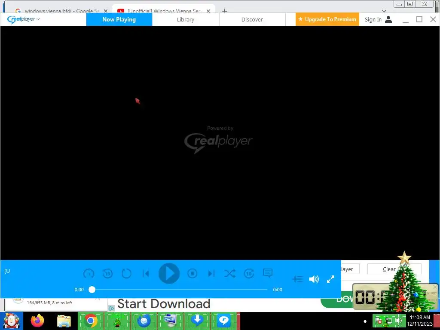Open the RealPlayer logo menu
The image size is (440, 330).
pyautogui.click(x=24, y=19)
